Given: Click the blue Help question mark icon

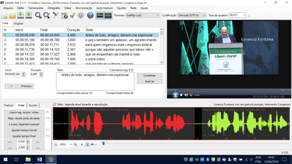Looking at the screenshot, I should [90, 15].
